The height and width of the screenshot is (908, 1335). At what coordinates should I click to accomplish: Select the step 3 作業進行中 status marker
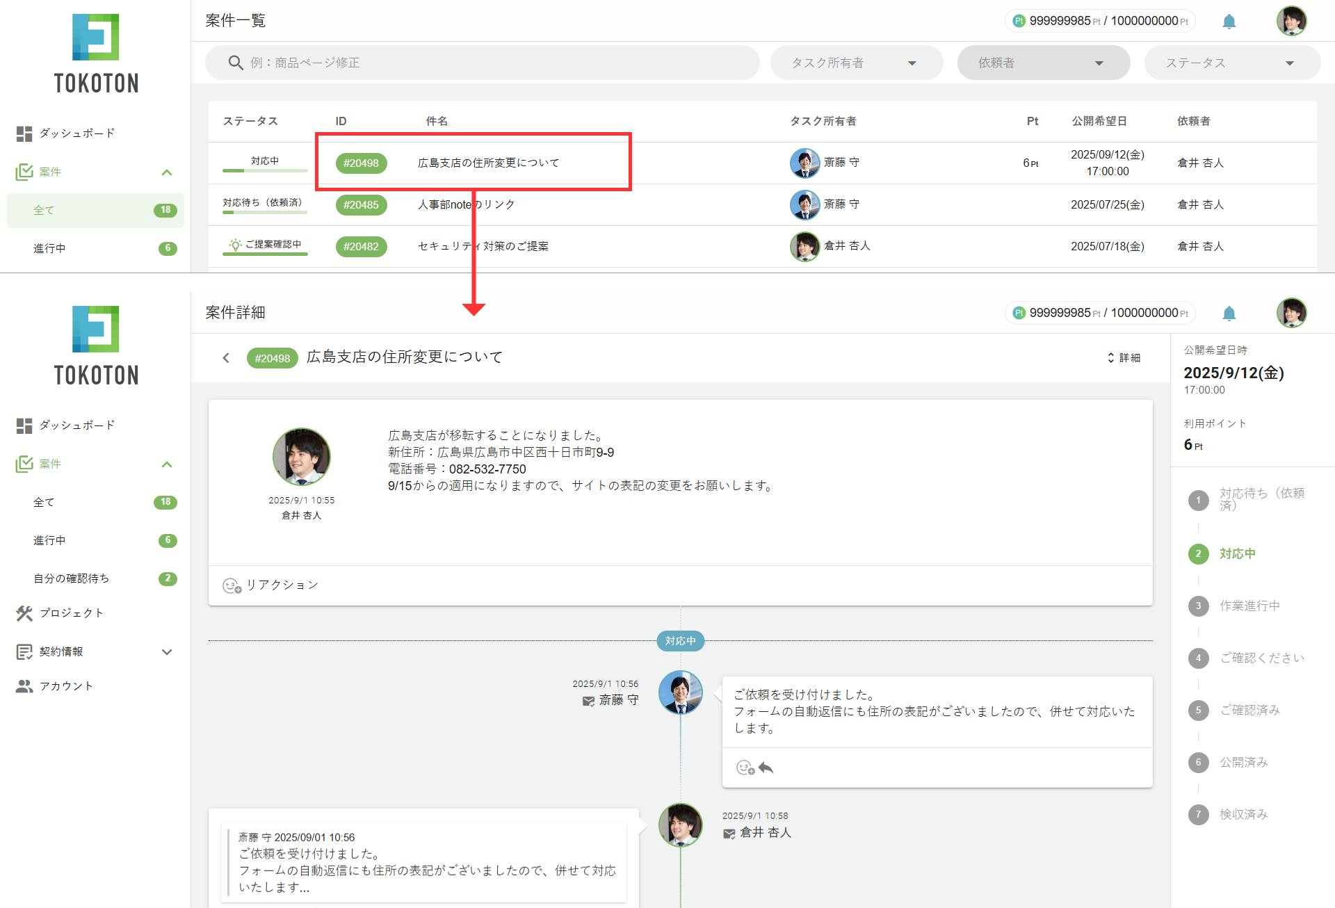click(x=1198, y=606)
